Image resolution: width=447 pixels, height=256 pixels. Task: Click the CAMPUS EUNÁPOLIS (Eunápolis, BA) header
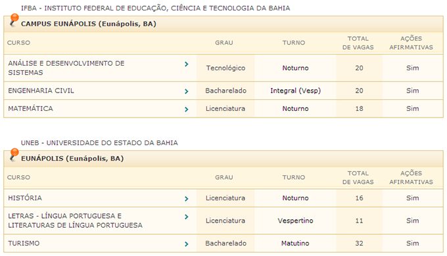(x=89, y=24)
